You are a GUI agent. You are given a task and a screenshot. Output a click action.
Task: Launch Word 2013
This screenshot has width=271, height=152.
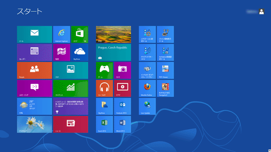(122, 124)
